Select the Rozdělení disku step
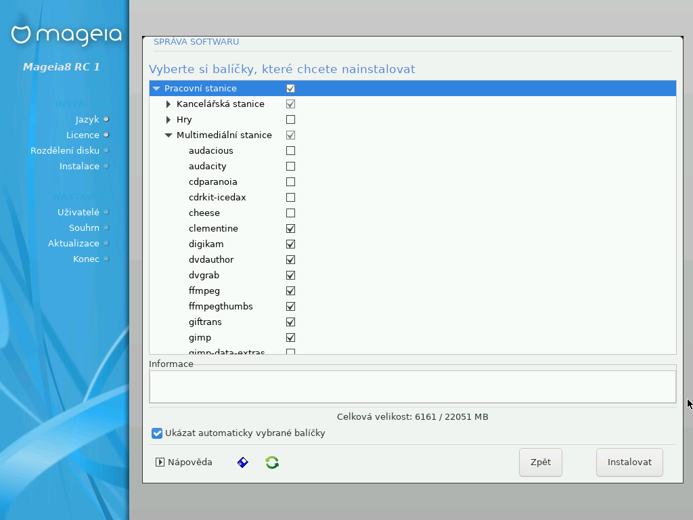 pos(65,150)
